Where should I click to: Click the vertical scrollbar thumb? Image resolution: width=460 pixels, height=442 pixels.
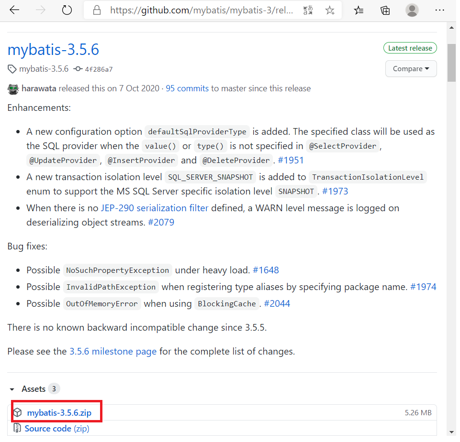pos(451,63)
